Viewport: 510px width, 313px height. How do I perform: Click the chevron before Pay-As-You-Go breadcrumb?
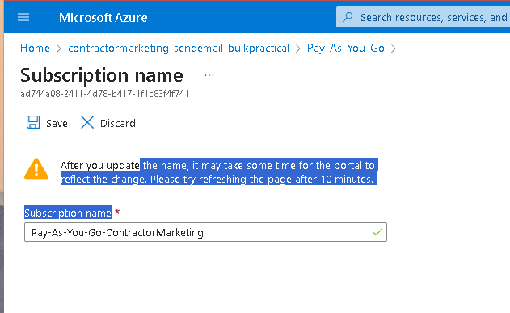298,49
